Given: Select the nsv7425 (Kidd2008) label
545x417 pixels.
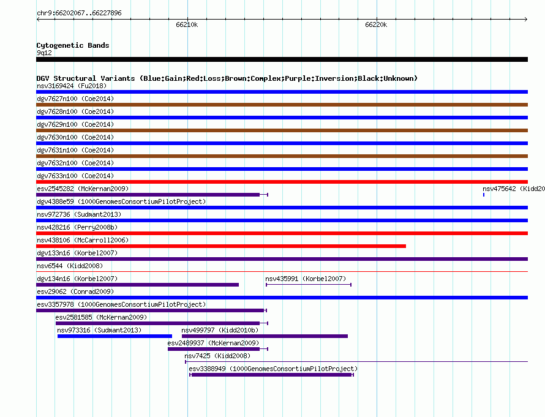Looking at the screenshot, I should (217, 356).
